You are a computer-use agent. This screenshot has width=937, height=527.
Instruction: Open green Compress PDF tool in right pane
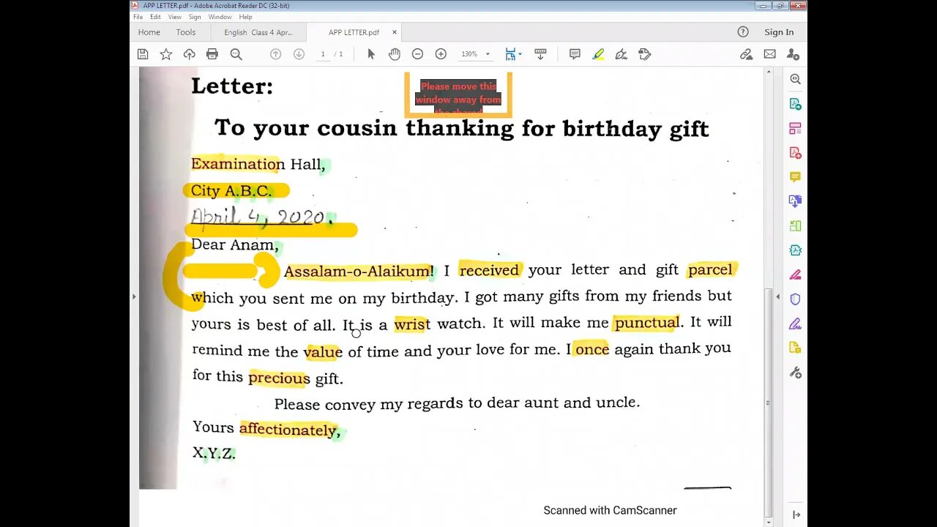796,225
